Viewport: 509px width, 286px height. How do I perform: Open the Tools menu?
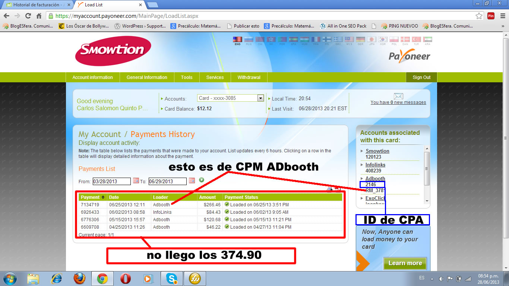point(187,77)
